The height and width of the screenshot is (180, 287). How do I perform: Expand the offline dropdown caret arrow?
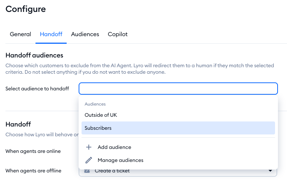point(270,171)
